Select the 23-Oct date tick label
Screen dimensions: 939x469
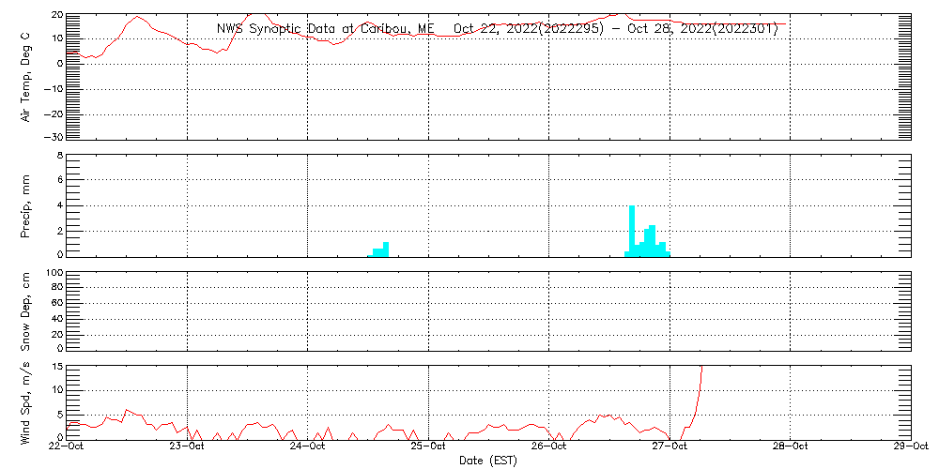point(187,447)
